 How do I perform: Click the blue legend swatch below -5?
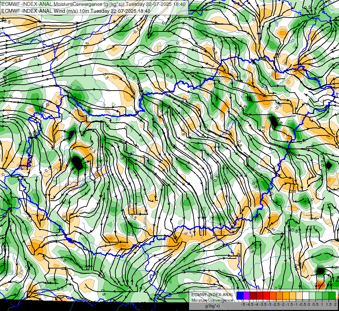pos(240,296)
